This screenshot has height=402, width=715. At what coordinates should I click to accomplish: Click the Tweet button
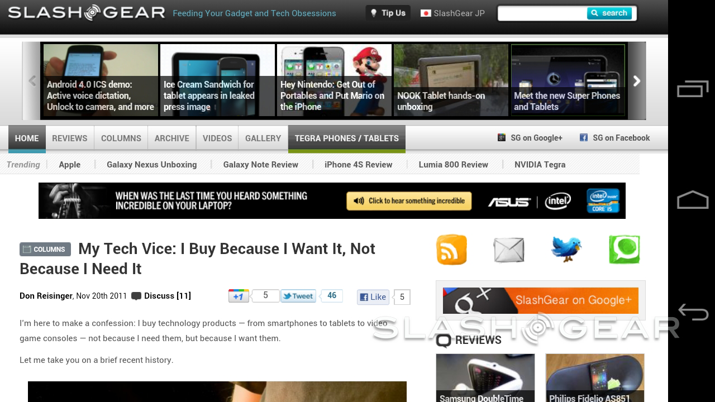point(298,296)
